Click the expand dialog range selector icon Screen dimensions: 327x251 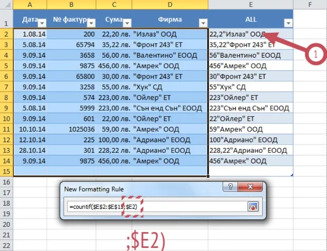pyautogui.click(x=253, y=207)
